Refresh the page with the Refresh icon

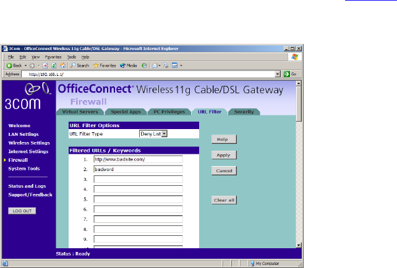pos(54,65)
